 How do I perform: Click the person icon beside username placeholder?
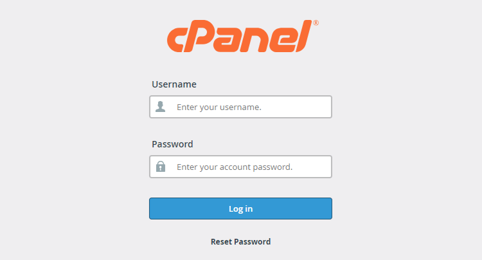pyautogui.click(x=160, y=106)
